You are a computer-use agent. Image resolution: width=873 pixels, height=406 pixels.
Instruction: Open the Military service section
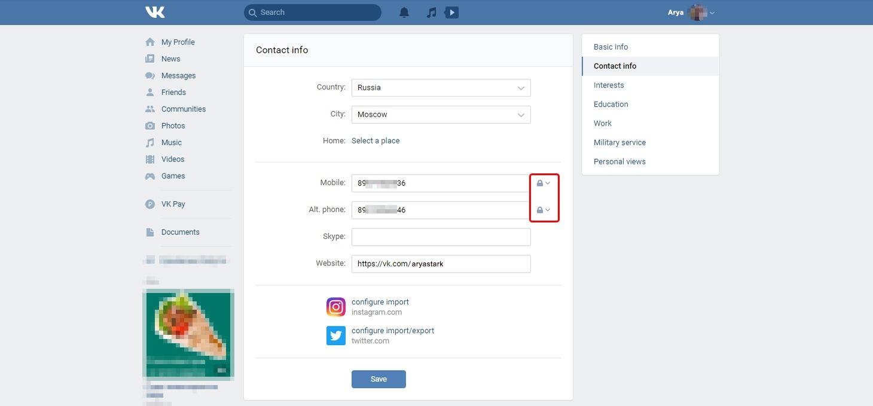651,142
